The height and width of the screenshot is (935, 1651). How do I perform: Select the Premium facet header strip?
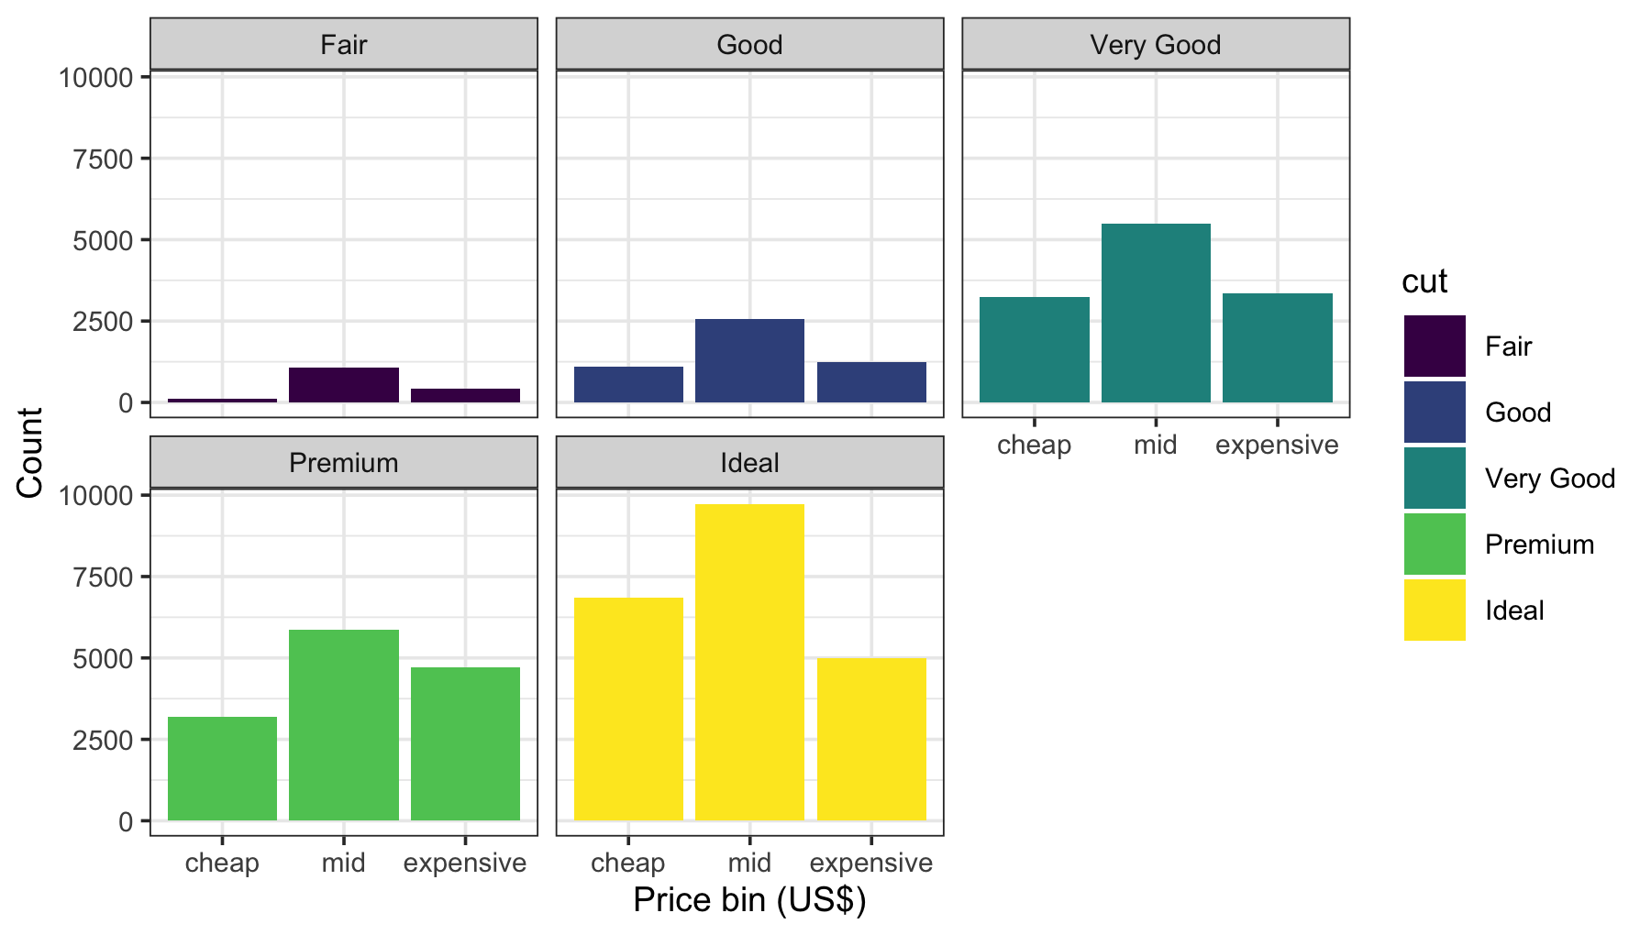click(344, 462)
